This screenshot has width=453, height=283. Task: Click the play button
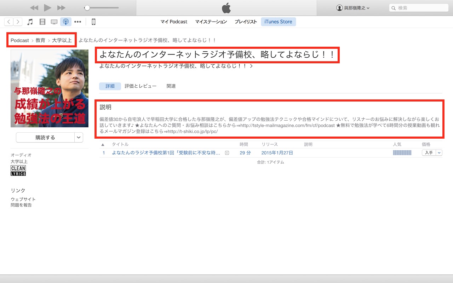tap(48, 8)
